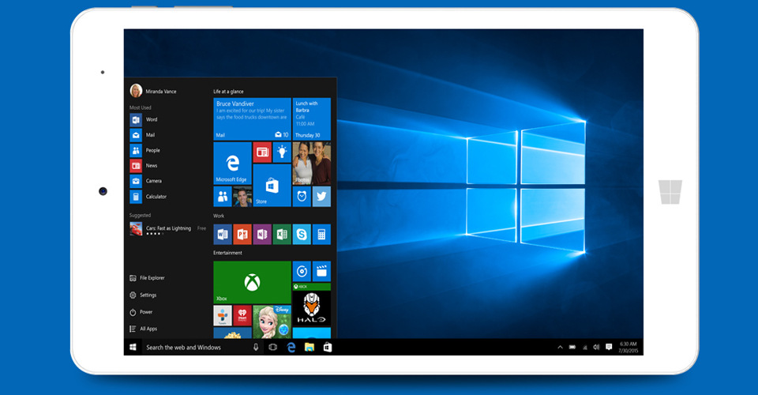
Task: Check the battery status icon
Action: point(572,347)
